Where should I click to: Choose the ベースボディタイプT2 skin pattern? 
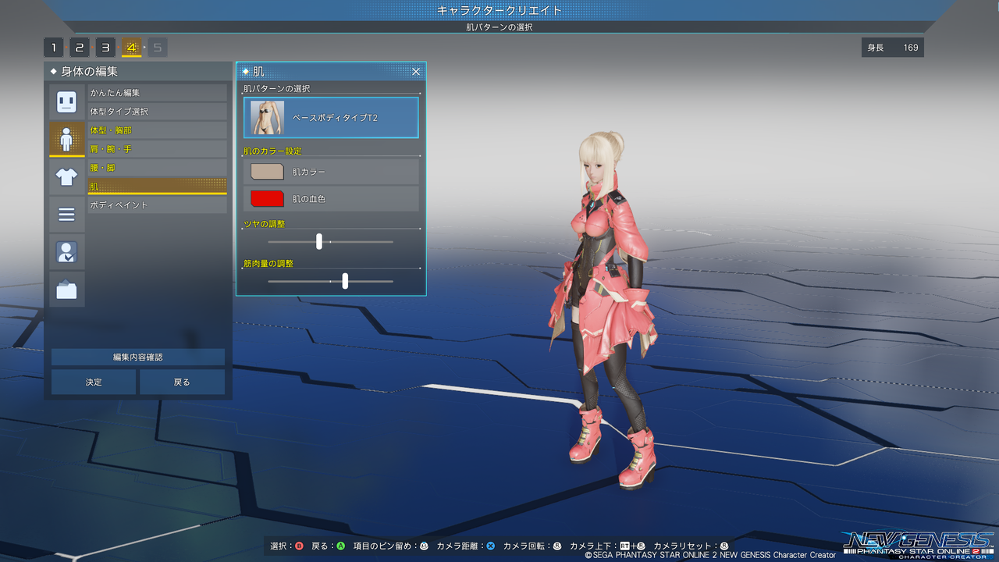[x=331, y=117]
